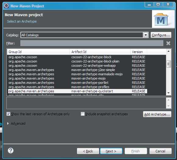This screenshot has width=177, height=160.
Task: Click the help question mark icon
Action: 11,151
